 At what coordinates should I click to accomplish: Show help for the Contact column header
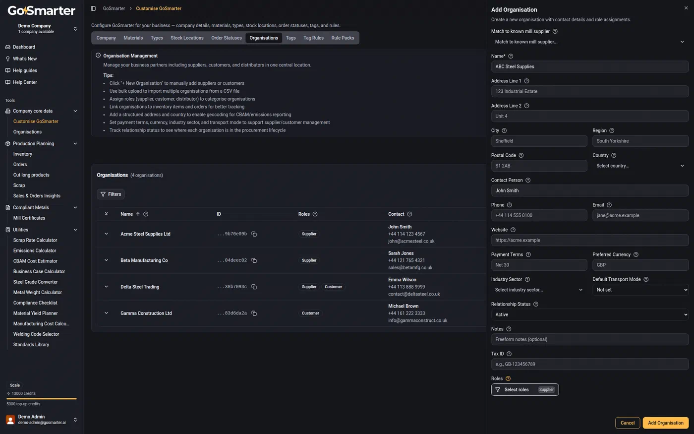tap(409, 214)
